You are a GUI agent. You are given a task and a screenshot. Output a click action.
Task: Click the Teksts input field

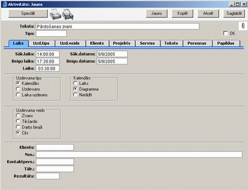pos(117,26)
